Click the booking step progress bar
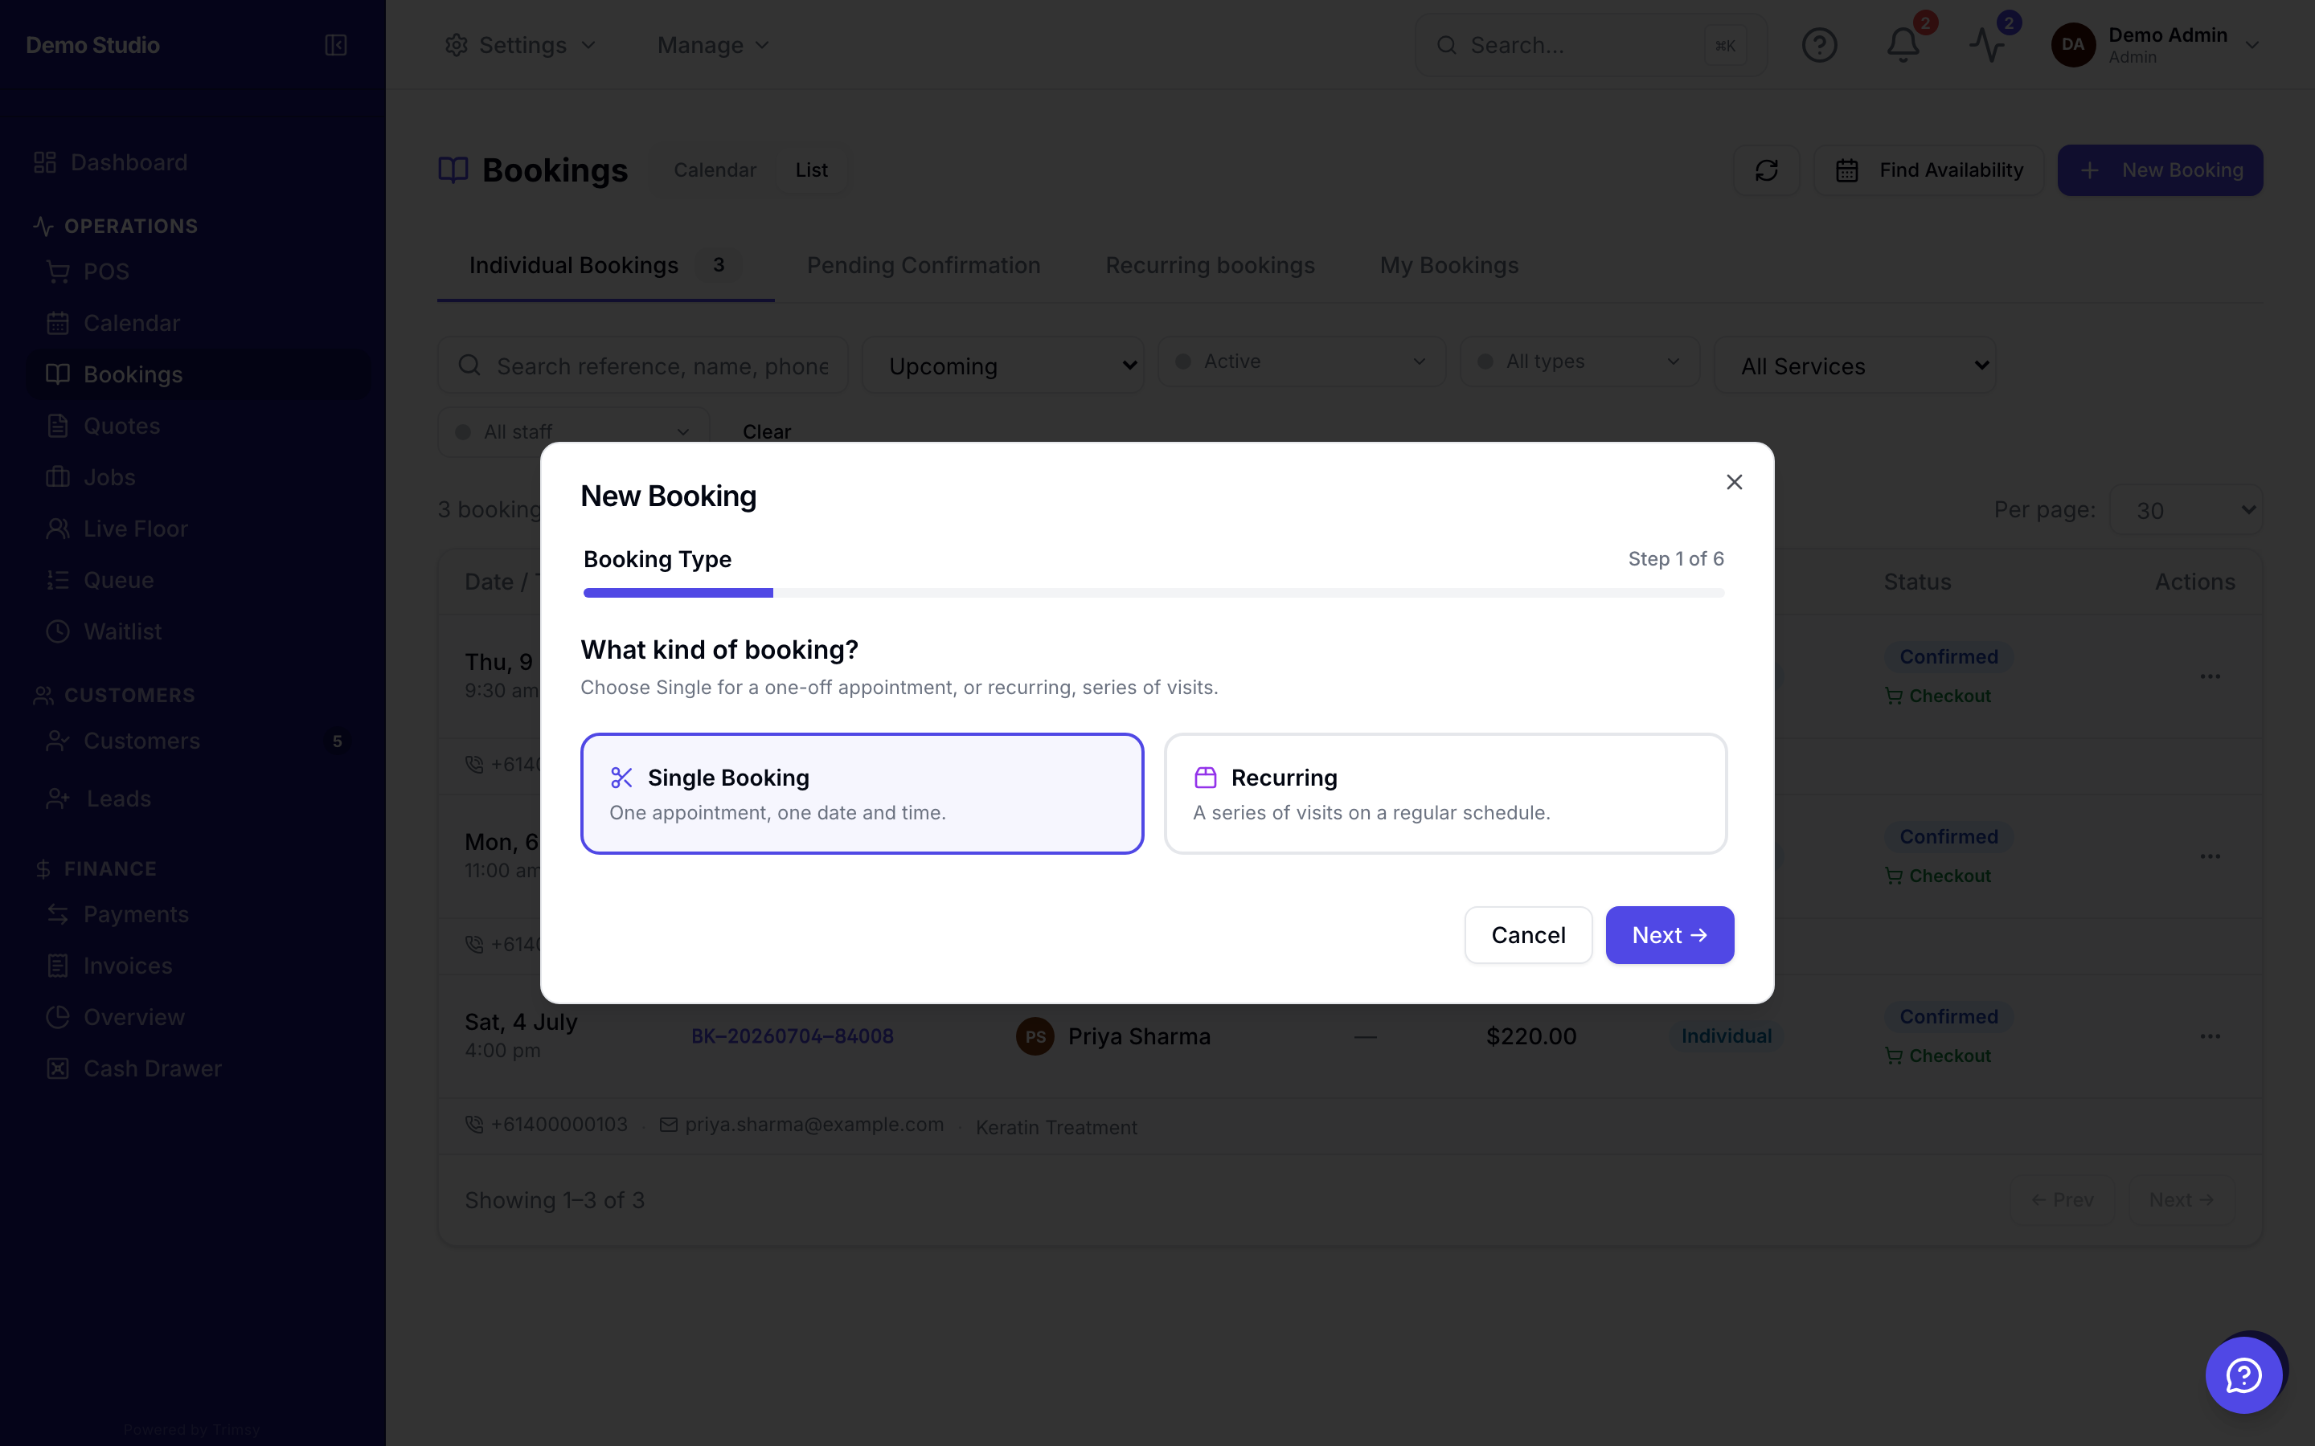Image resolution: width=2315 pixels, height=1446 pixels. click(x=1153, y=593)
